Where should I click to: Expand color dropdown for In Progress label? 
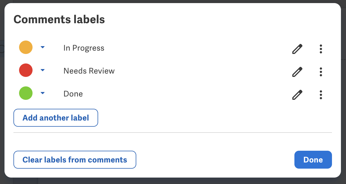(43, 47)
